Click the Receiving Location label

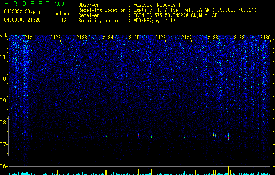pos(102,10)
